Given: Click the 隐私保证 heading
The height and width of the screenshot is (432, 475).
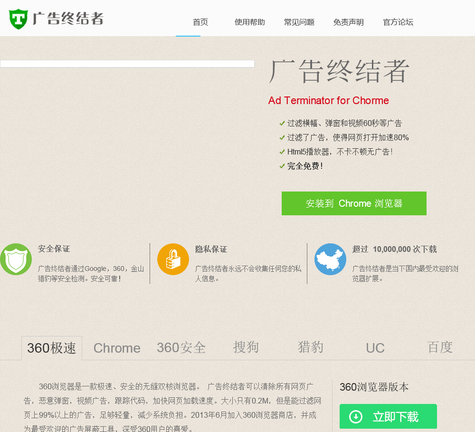Looking at the screenshot, I should 211,249.
